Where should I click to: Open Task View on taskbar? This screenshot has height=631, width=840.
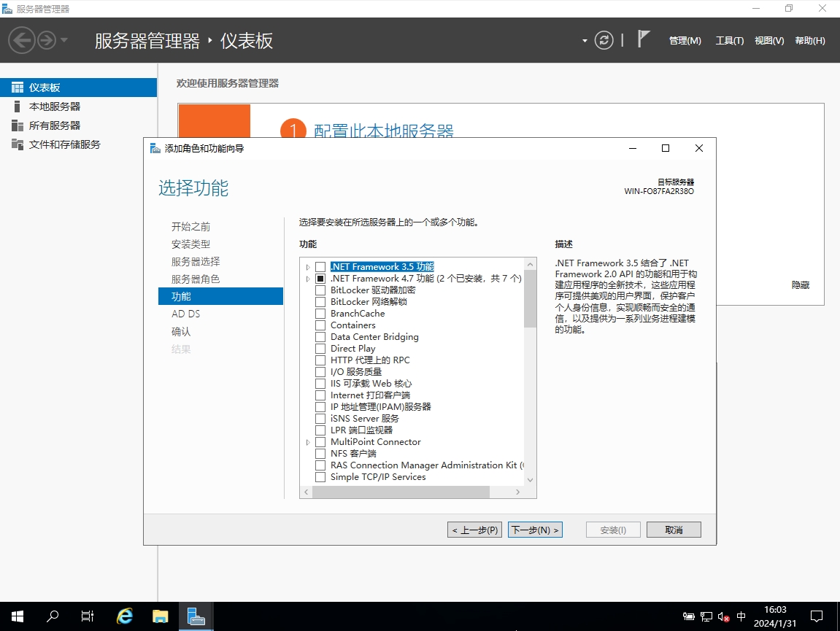(x=88, y=616)
